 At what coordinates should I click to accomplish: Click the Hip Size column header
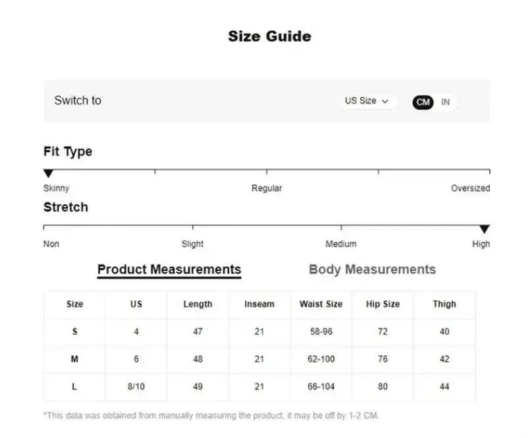click(x=383, y=304)
